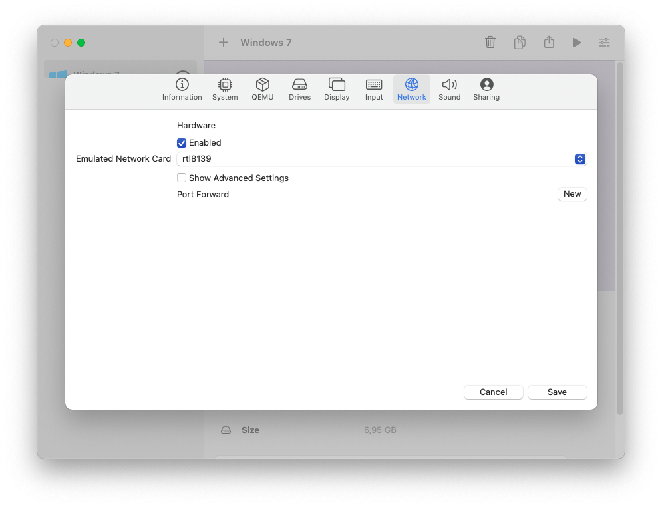Open the QEMU settings tab

pos(263,90)
